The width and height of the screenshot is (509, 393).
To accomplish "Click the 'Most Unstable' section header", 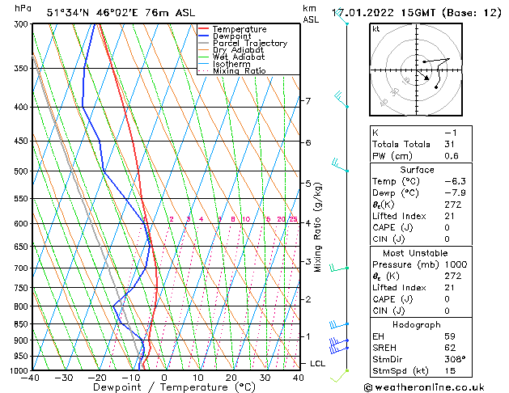I will pyautogui.click(x=415, y=253).
